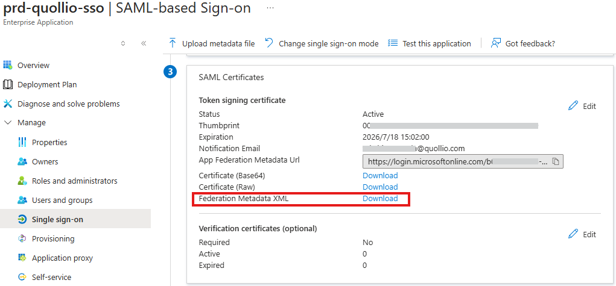Edit the Token signing certificate
The image size is (616, 286).
coord(582,106)
